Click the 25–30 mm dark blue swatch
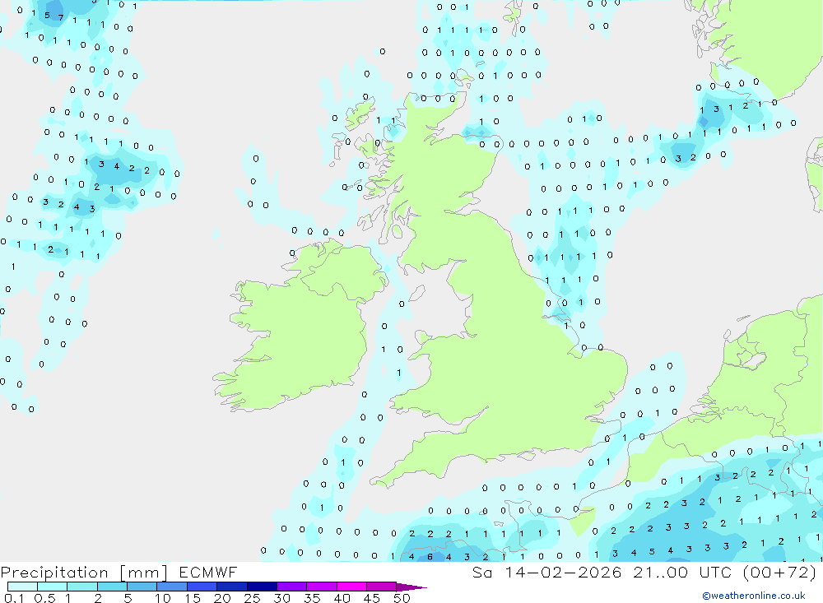 pyautogui.click(x=262, y=587)
